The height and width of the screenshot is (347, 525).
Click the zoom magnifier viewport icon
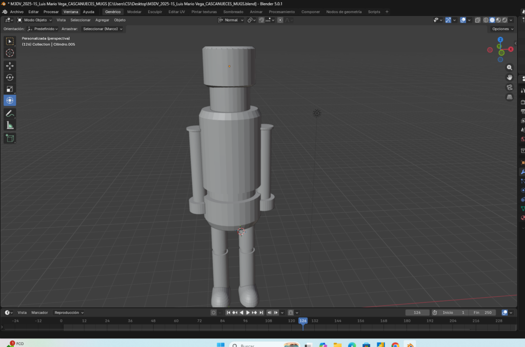point(509,68)
